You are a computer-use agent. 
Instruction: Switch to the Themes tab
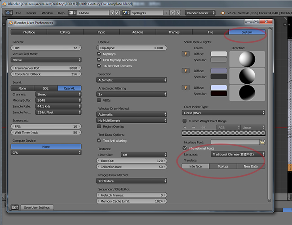click(174, 32)
